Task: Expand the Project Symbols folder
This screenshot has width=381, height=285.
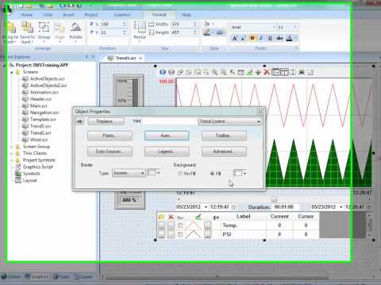Action: (12, 160)
